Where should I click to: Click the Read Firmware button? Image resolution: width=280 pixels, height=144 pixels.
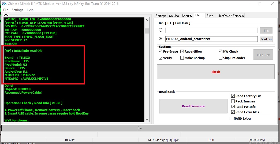coord(193,106)
